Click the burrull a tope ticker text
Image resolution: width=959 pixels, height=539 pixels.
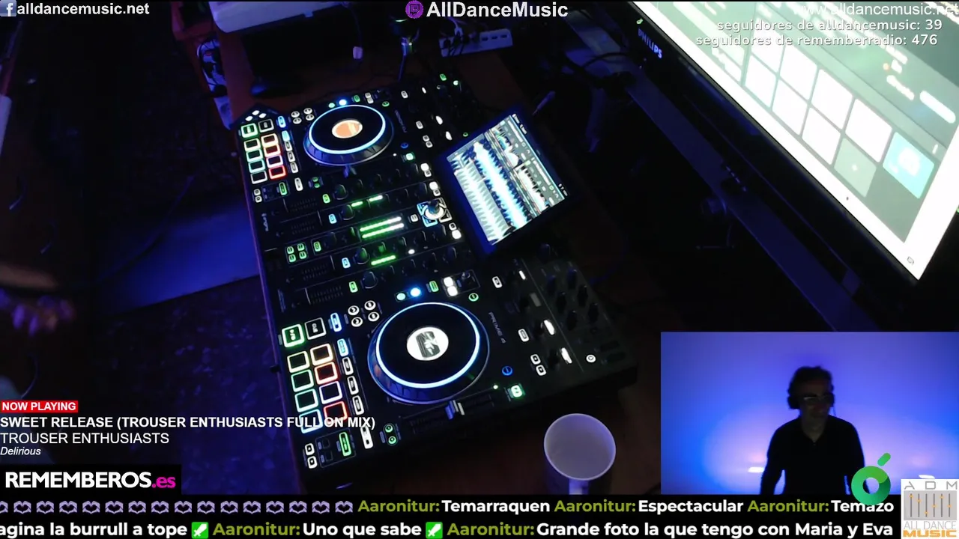tap(94, 530)
